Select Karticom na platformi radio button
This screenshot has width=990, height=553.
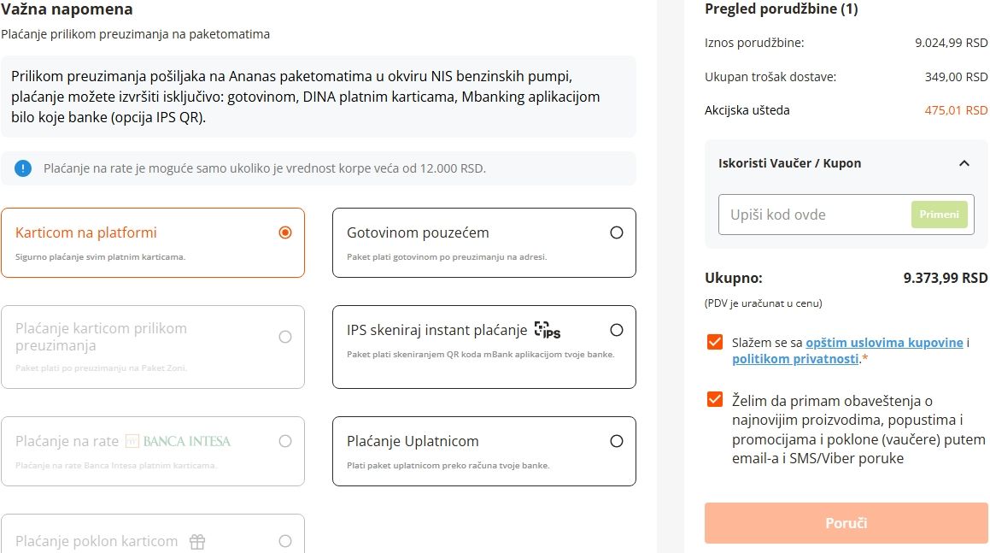[285, 232]
